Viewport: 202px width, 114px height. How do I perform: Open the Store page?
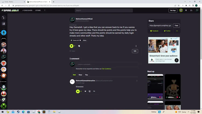[38, 10]
